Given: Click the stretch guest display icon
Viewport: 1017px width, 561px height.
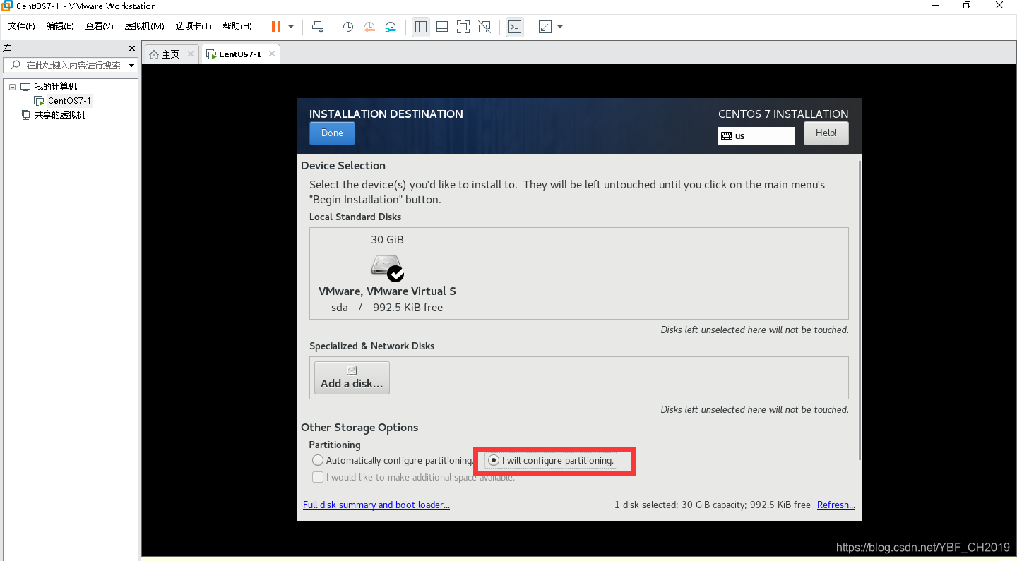Looking at the screenshot, I should 545,27.
